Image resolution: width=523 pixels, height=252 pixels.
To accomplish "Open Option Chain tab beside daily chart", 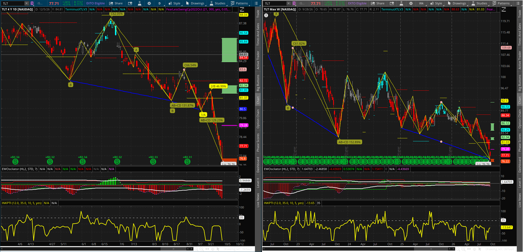I will [x=258, y=119].
